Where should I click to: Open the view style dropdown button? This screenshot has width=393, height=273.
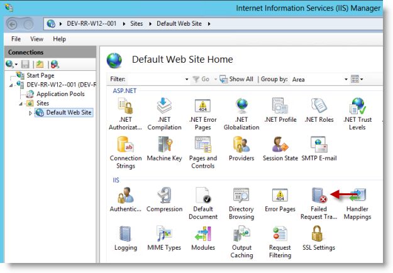click(x=357, y=79)
